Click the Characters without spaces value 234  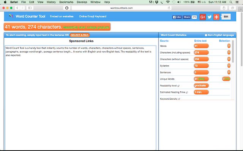[201, 59]
